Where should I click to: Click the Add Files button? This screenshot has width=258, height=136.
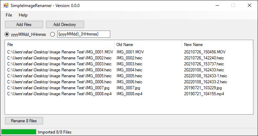pyautogui.click(x=24, y=25)
